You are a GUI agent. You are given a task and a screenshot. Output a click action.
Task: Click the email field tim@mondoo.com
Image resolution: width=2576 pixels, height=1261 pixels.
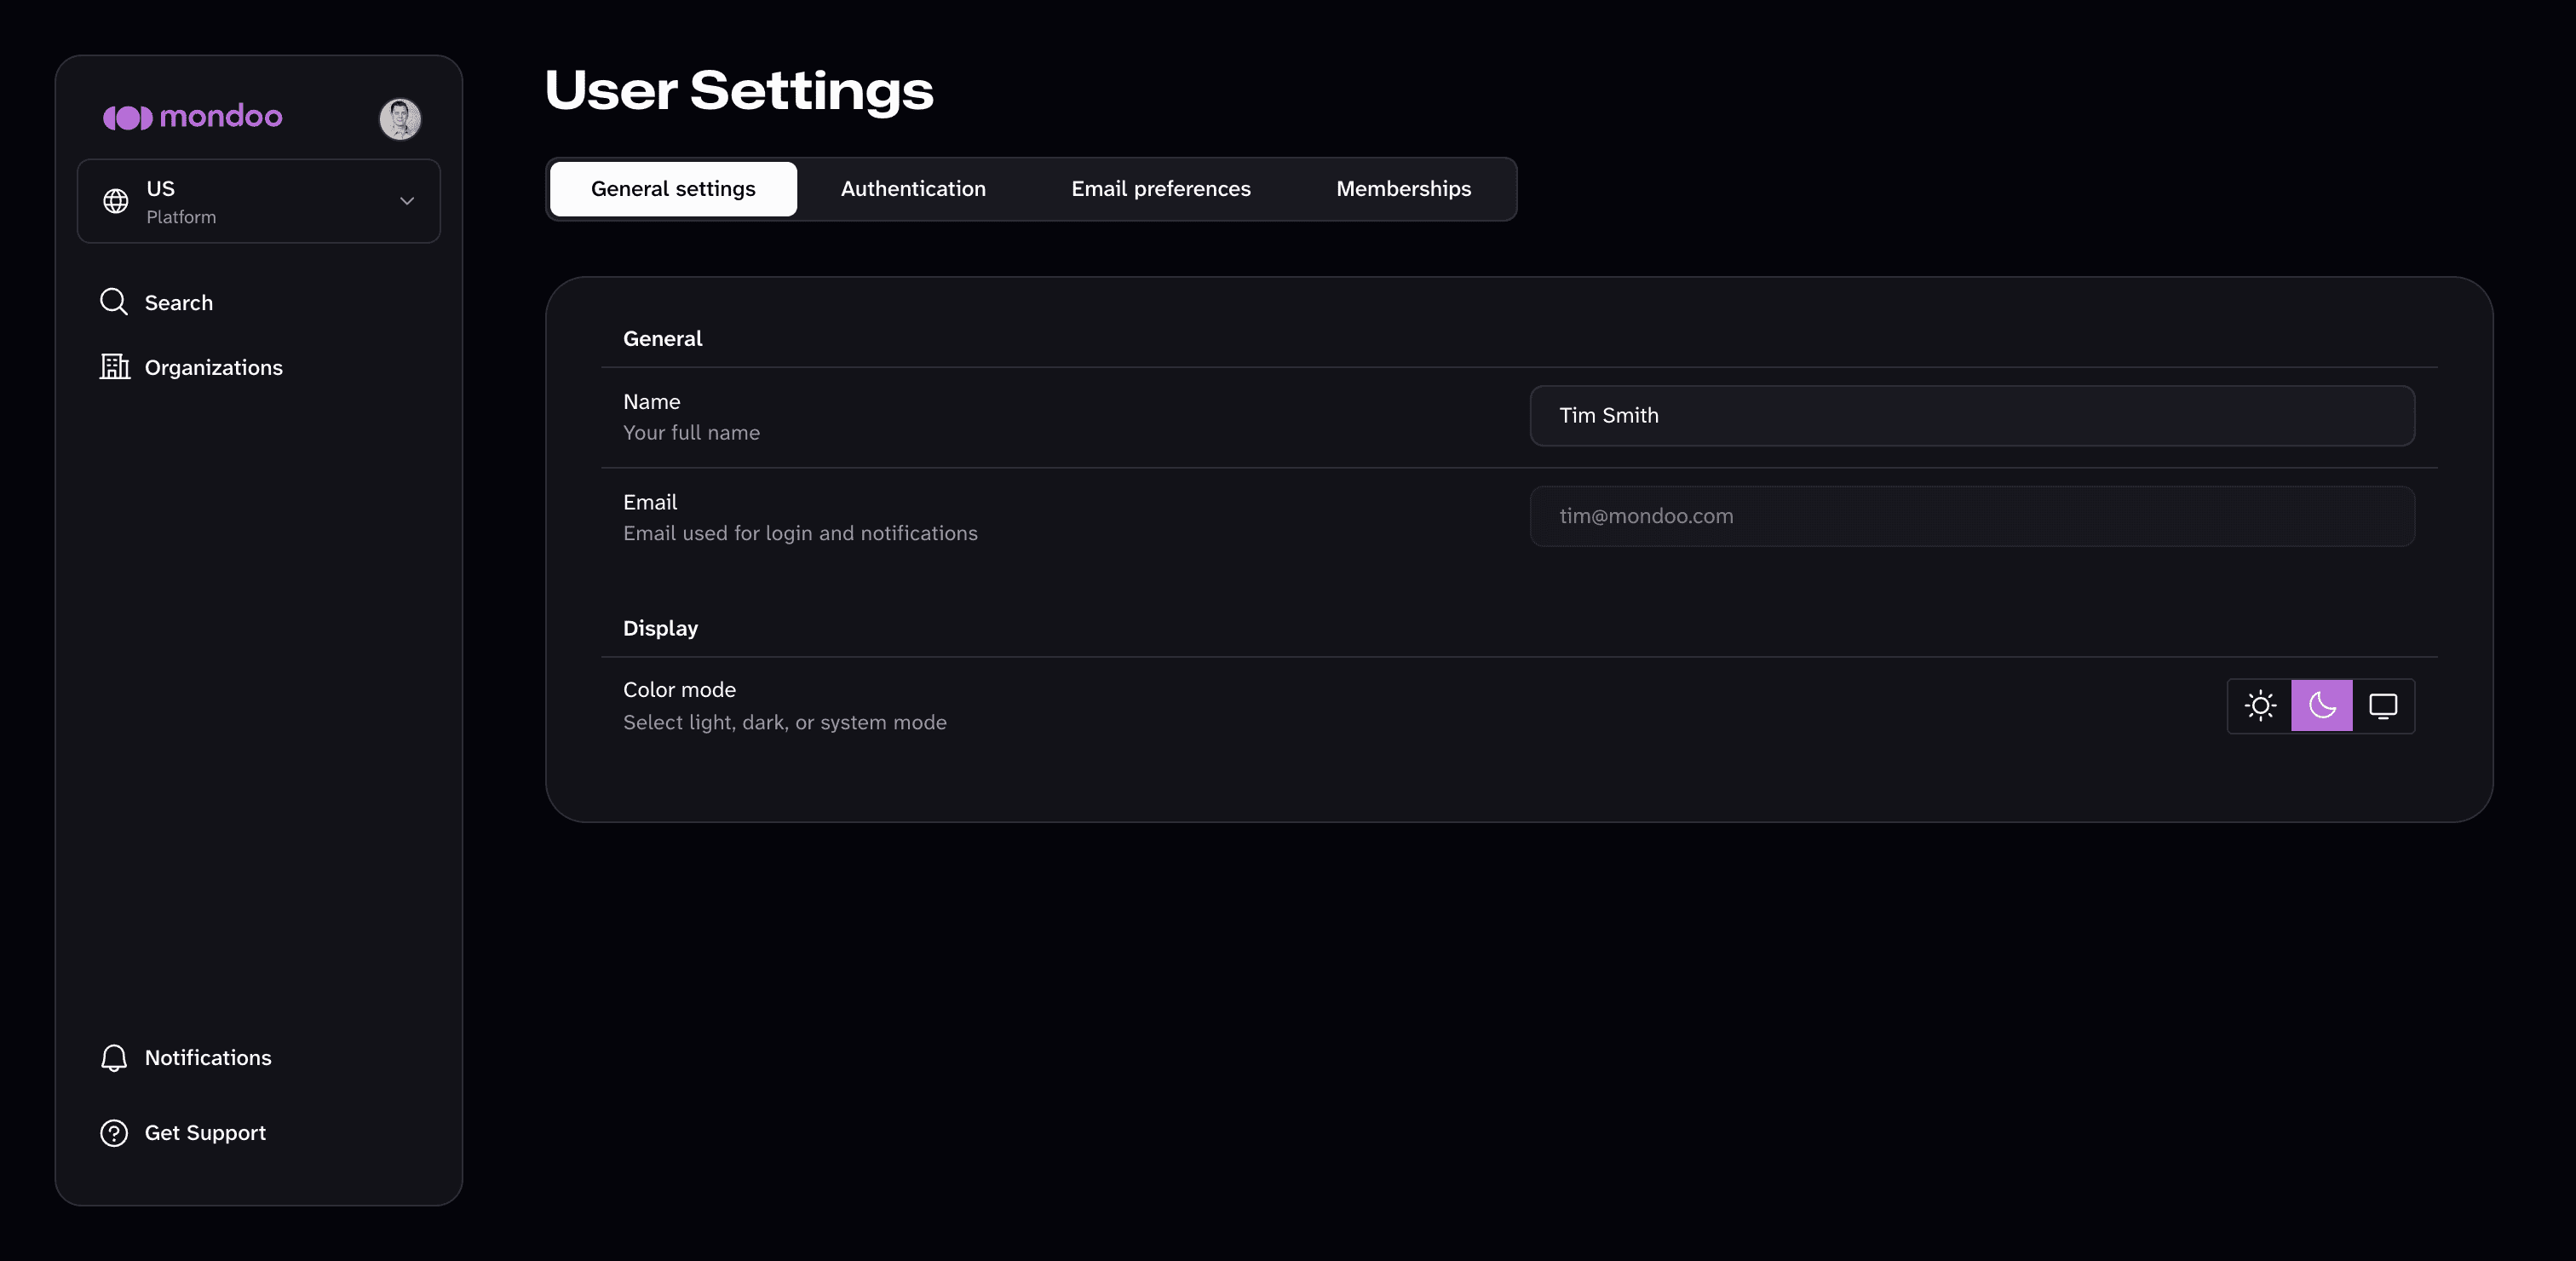[1972, 516]
